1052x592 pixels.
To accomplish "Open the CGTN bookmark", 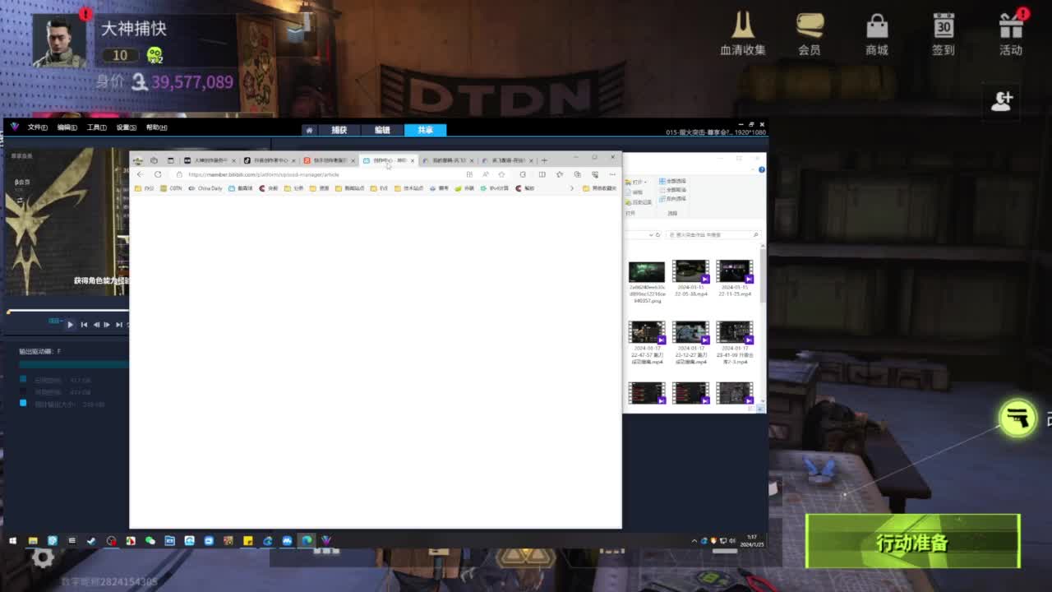I will pos(171,188).
